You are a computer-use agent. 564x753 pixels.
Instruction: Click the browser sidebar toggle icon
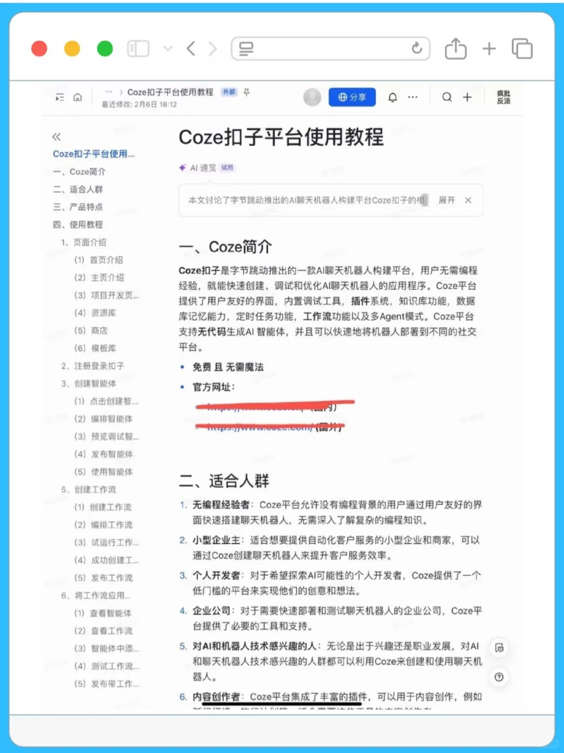click(138, 49)
